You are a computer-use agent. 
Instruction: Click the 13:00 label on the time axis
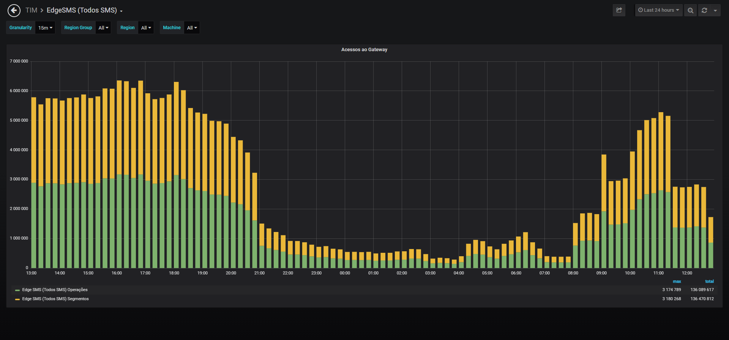coord(31,273)
